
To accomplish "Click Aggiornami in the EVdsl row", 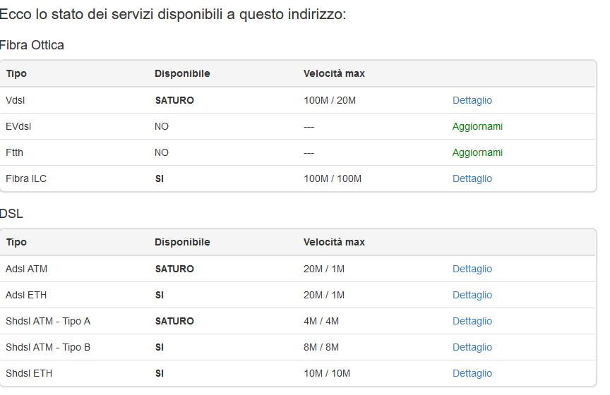I will [x=477, y=126].
